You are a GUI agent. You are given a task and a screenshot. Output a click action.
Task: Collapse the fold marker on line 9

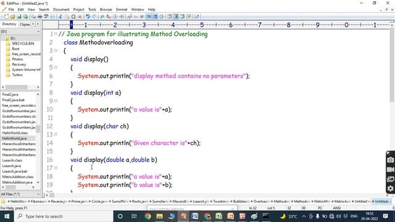(x=56, y=101)
